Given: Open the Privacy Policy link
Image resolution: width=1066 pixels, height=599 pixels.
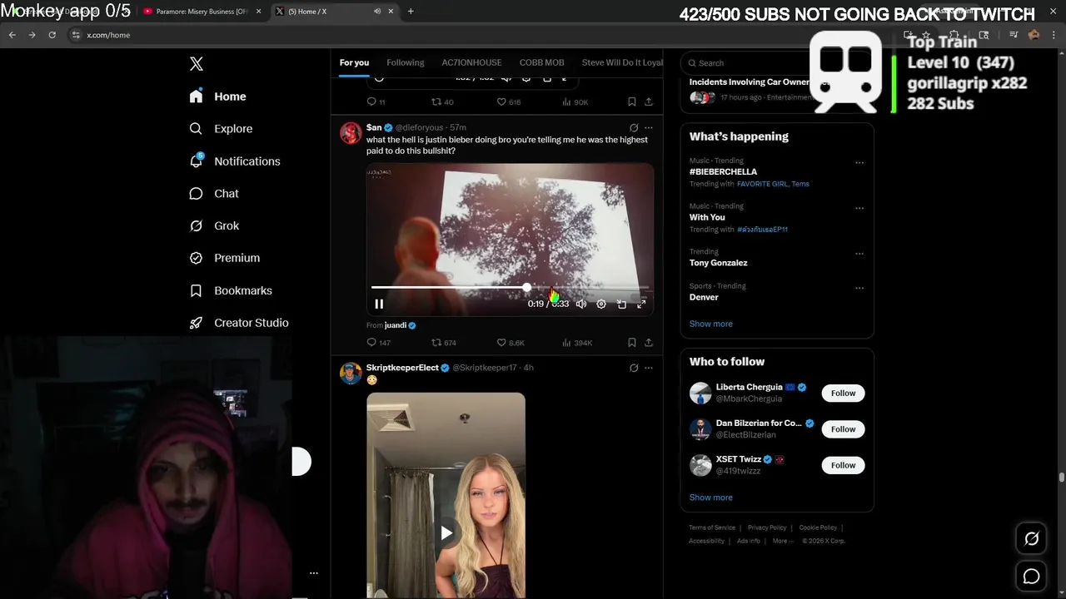Looking at the screenshot, I should pyautogui.click(x=767, y=527).
